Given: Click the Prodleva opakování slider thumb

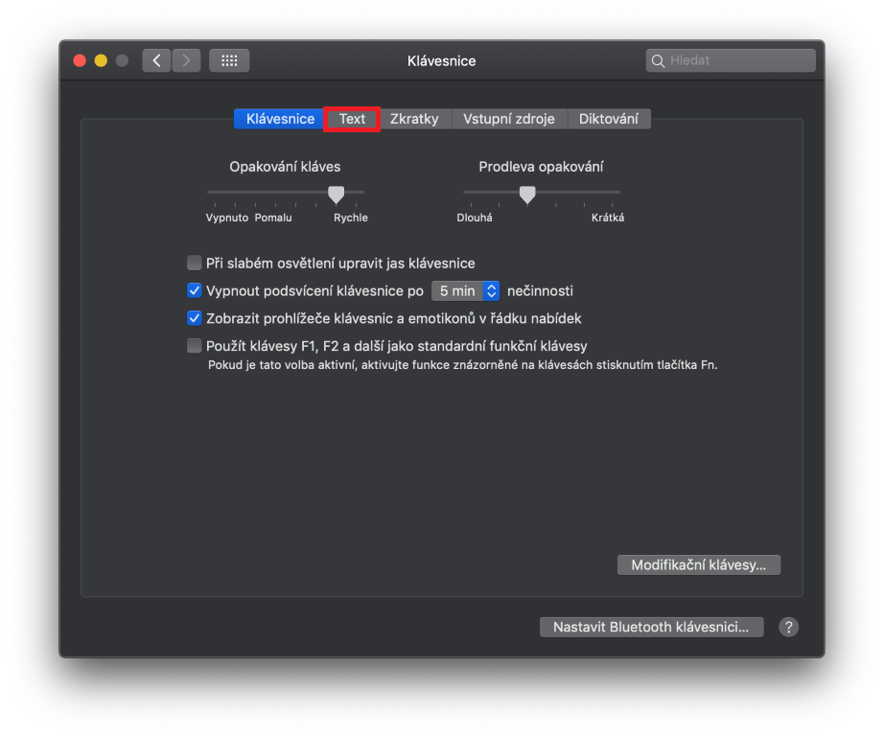Looking at the screenshot, I should click(527, 195).
